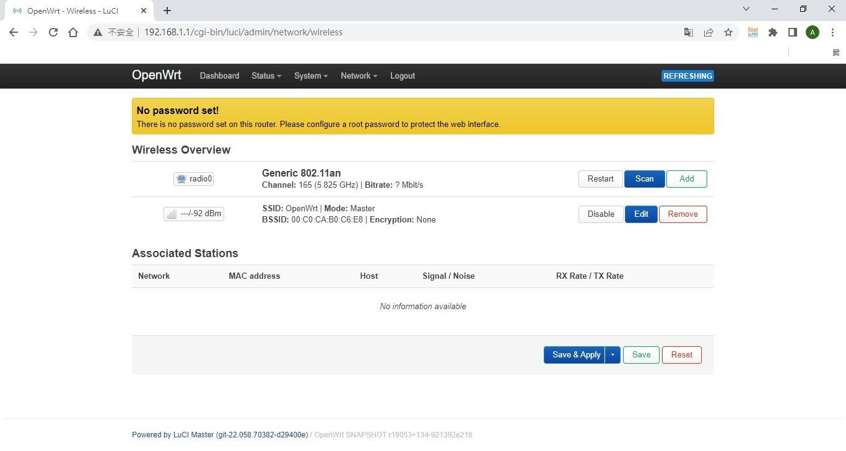Share this page icon
Viewport: 846px width, 451px height.
(x=709, y=32)
